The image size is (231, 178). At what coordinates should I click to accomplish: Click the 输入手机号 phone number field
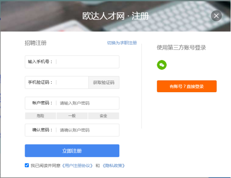point(72,62)
